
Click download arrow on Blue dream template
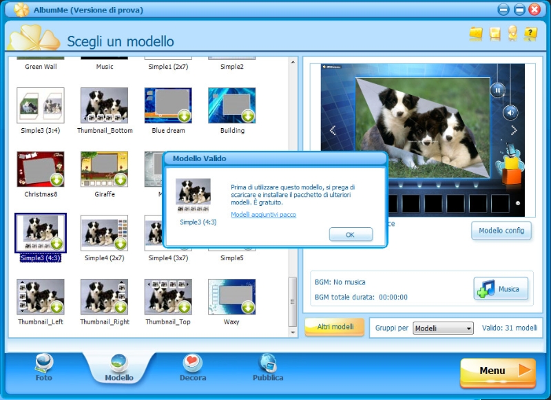pyautogui.click(x=184, y=116)
